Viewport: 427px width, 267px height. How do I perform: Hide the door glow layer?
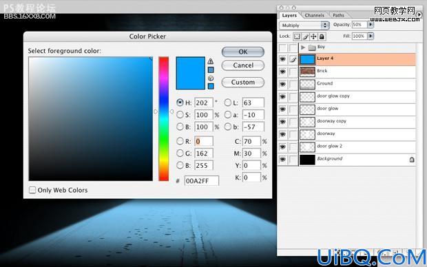pos(282,109)
